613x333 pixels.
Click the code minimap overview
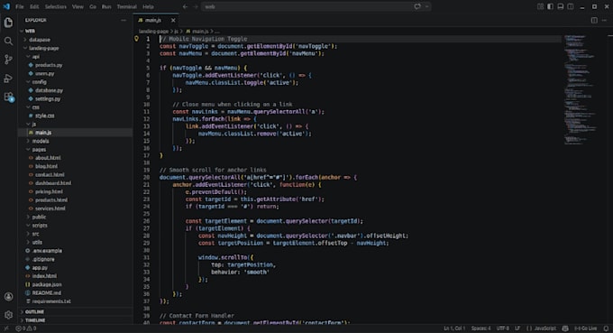(x=581, y=90)
